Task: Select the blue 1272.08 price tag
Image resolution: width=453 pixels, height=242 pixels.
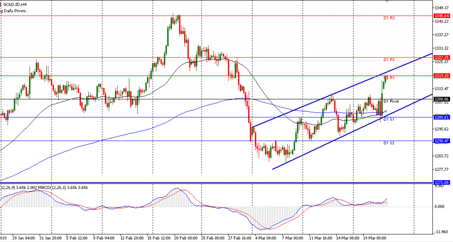Action: (442, 182)
